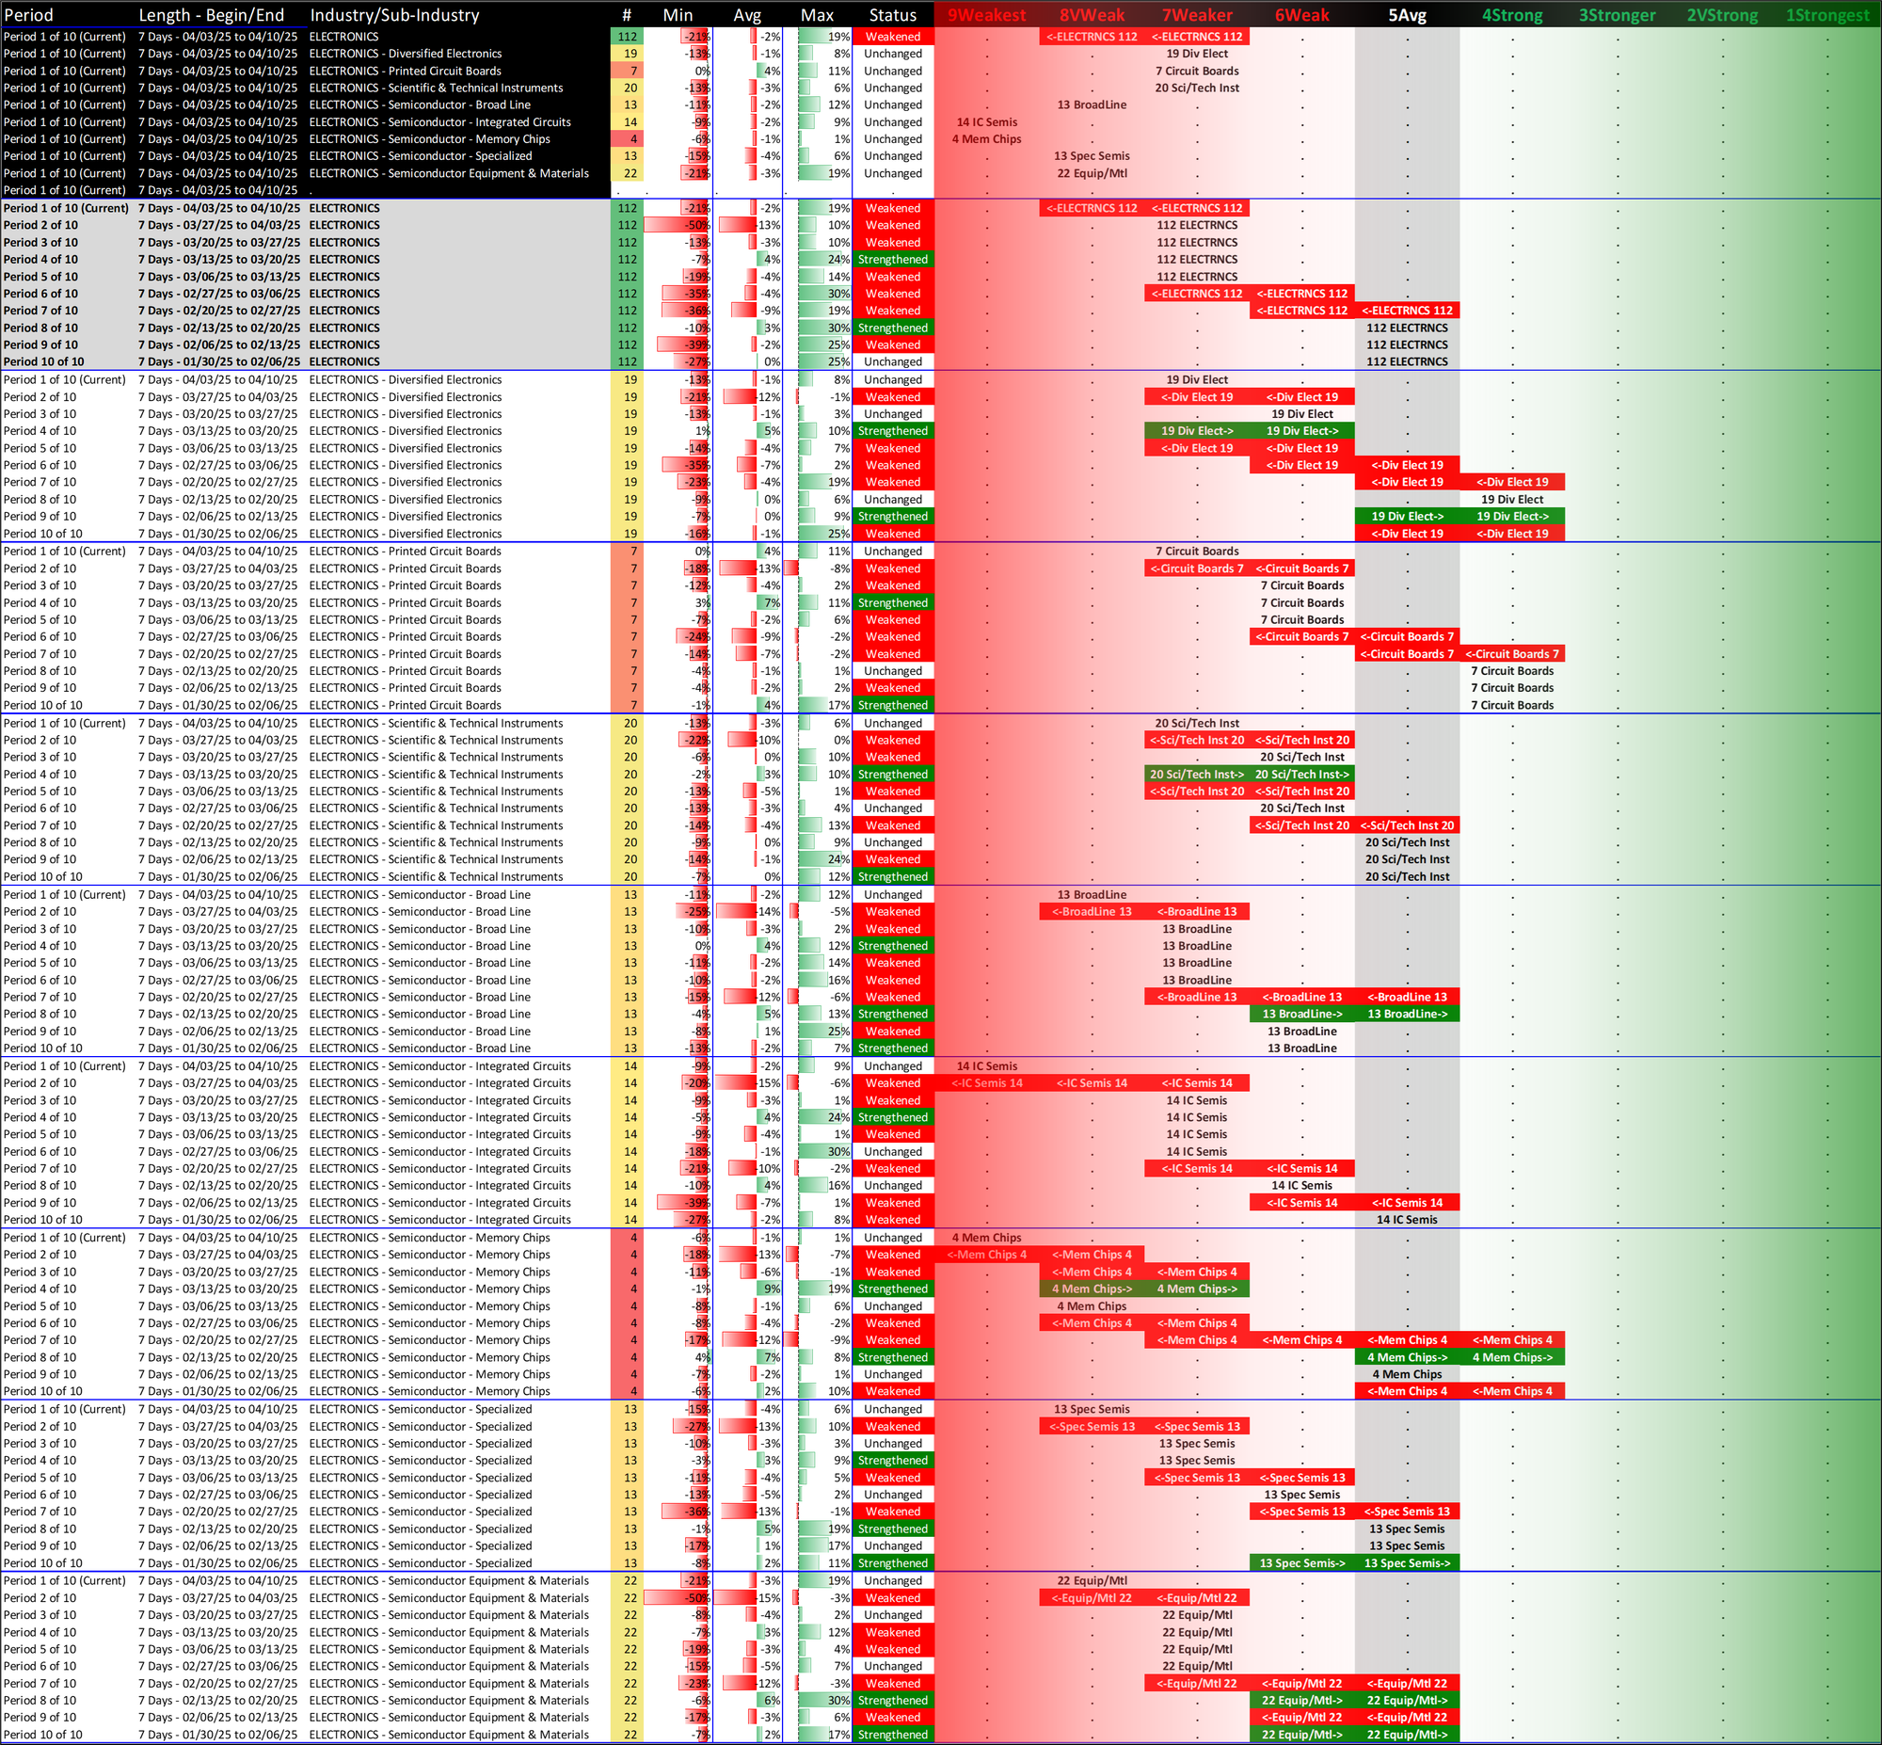Select the Status column header
The image size is (1882, 1745).
(892, 15)
